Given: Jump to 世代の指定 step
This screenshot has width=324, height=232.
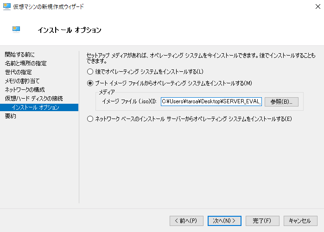Looking at the screenshot, I should coord(18,72).
